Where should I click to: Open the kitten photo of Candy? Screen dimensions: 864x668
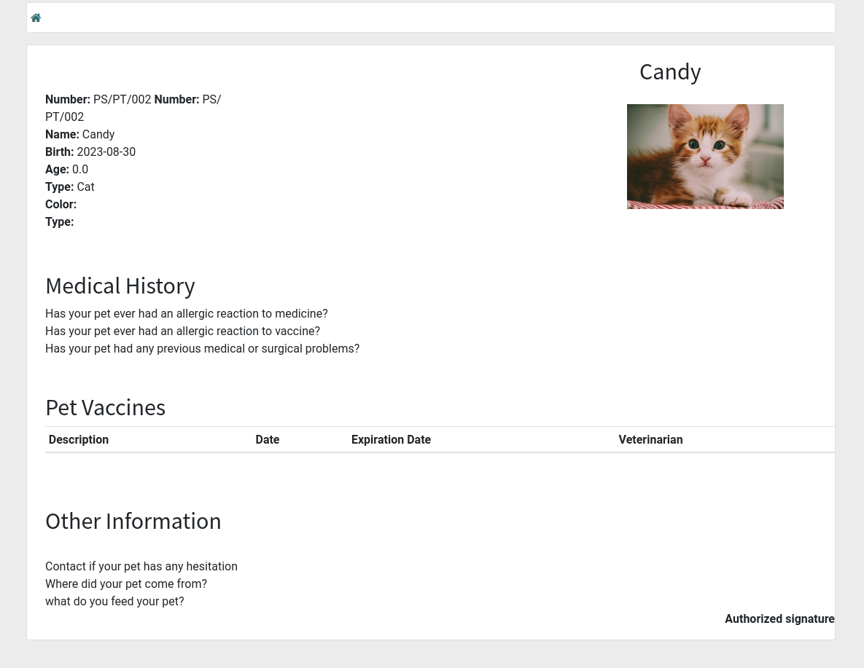[705, 157]
